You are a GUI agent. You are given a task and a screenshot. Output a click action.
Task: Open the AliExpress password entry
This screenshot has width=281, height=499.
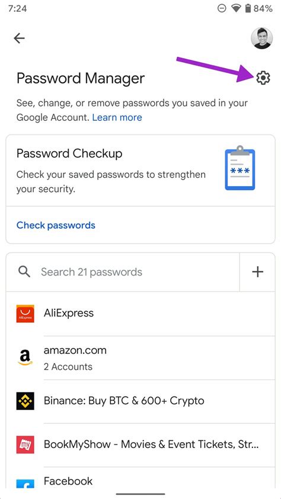pyautogui.click(x=140, y=314)
